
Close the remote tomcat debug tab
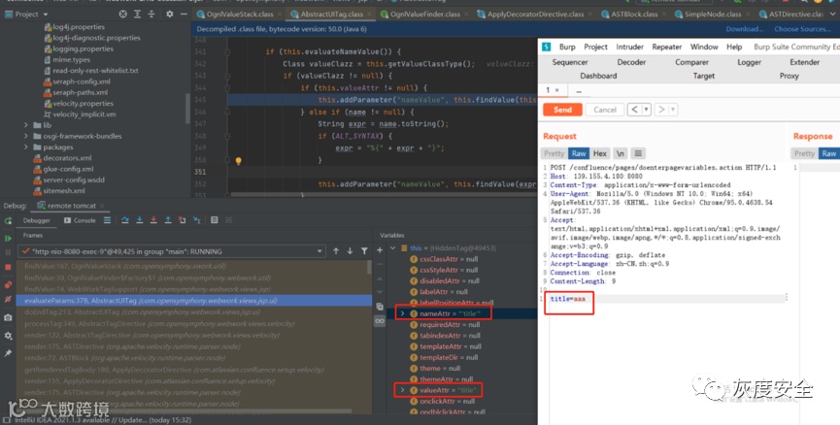(102, 206)
